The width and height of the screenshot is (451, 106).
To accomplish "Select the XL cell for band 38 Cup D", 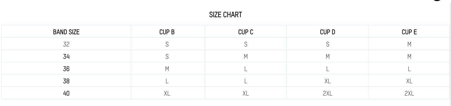I will pos(328,81).
